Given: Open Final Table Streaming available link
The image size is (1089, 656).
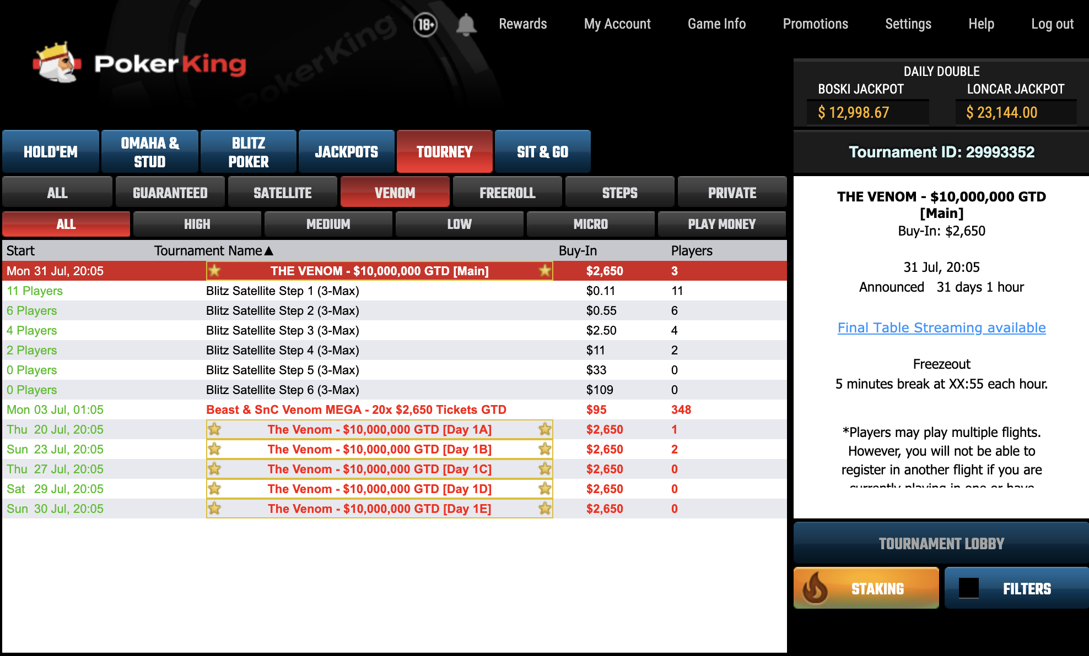Looking at the screenshot, I should pos(941,327).
